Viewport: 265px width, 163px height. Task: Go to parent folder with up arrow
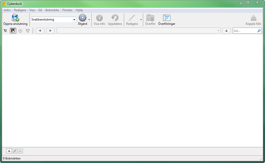tap(226, 31)
